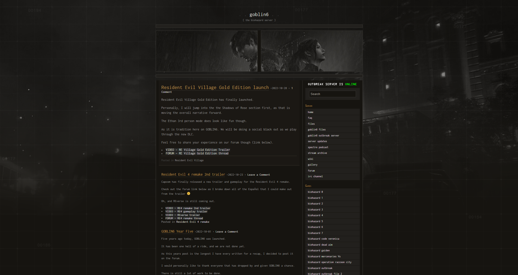Select biohazard 4 in the Games list

point(333,215)
